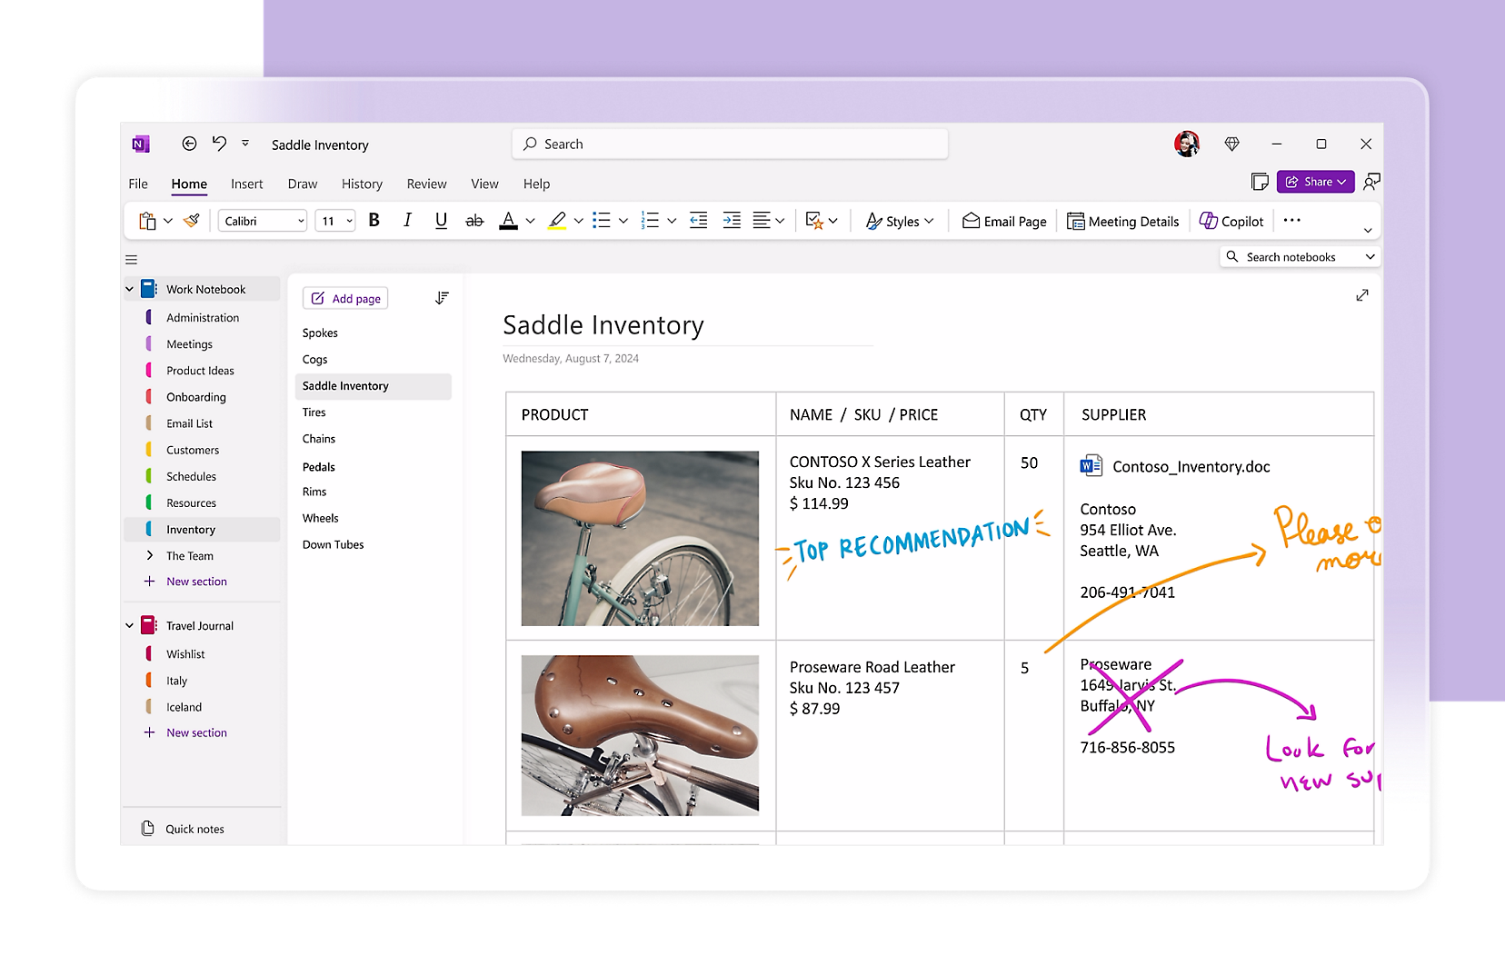Open the premium diamond icon
1505x965 pixels.
tap(1232, 144)
